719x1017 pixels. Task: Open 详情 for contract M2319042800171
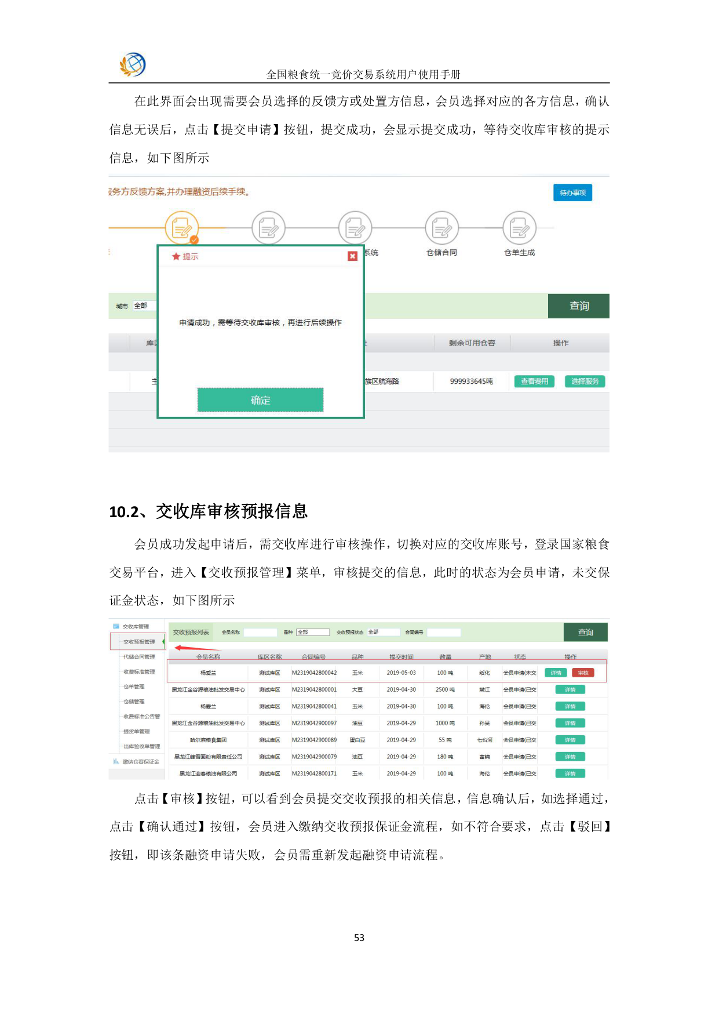[x=570, y=773]
